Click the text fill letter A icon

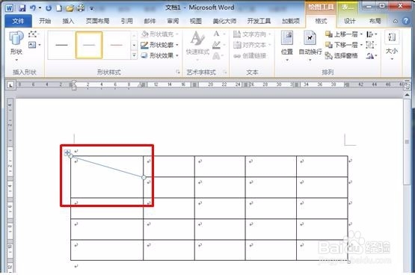coord(217,34)
